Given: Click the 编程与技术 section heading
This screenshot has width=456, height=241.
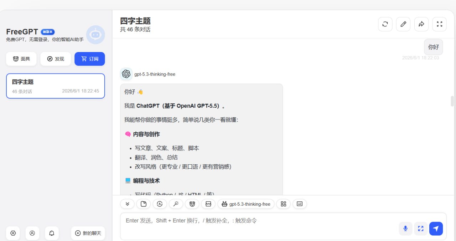Looking at the screenshot, I should click(146, 181).
